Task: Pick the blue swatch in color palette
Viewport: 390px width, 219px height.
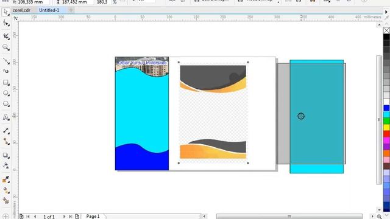Action: pyautogui.click(x=386, y=108)
